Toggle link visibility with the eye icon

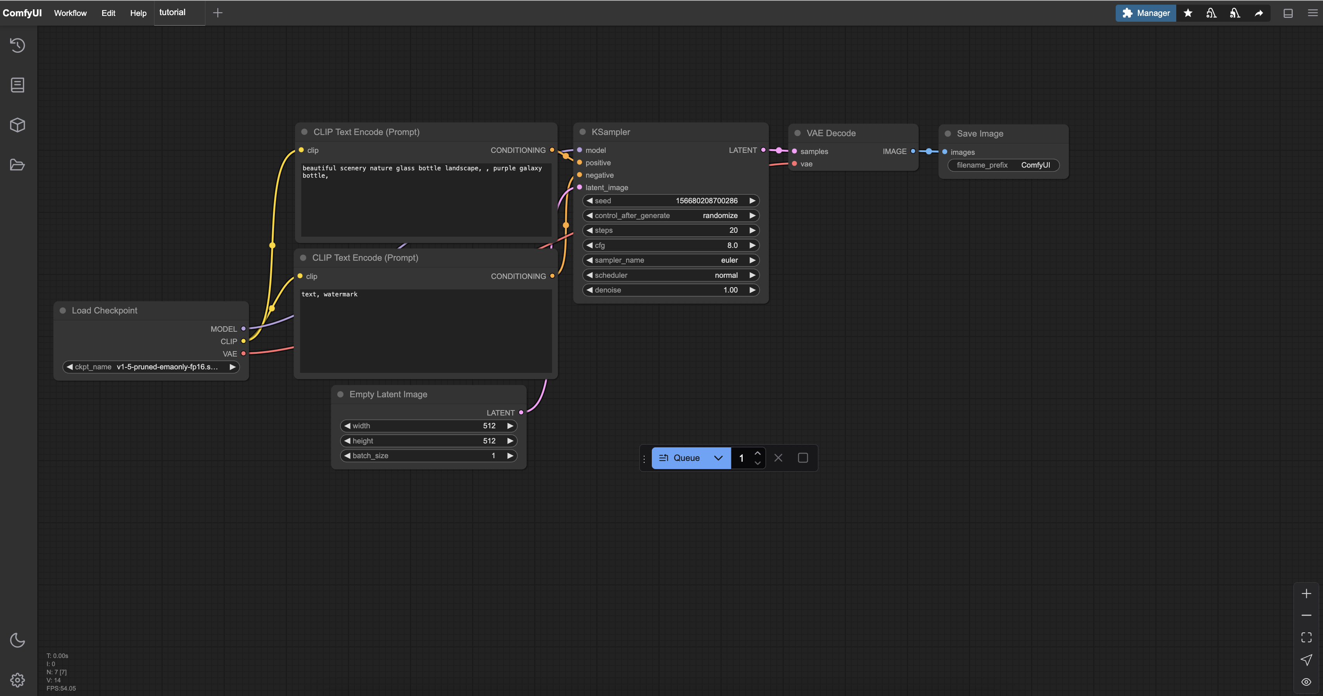pos(1306,681)
